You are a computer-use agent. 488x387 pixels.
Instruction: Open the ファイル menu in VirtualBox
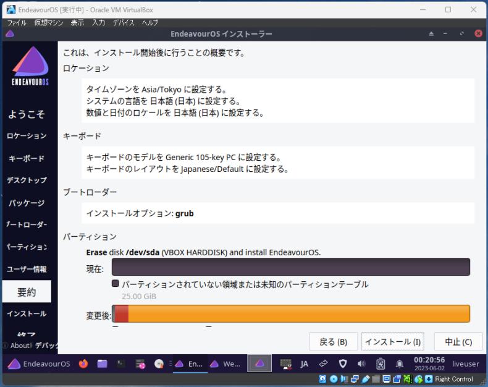coord(17,23)
